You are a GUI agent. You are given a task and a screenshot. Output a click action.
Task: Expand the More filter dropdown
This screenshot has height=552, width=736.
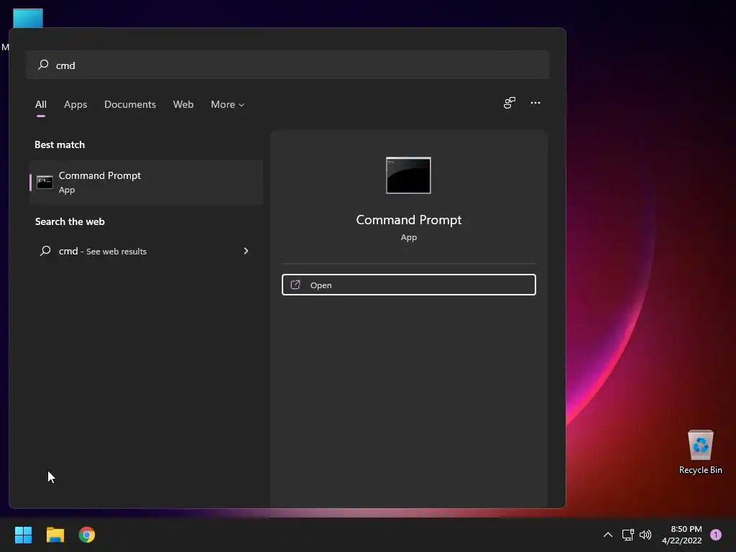click(228, 104)
